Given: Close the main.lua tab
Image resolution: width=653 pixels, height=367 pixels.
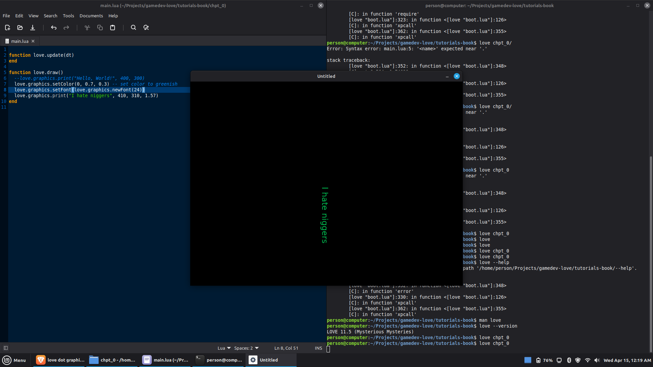Looking at the screenshot, I should 33,41.
